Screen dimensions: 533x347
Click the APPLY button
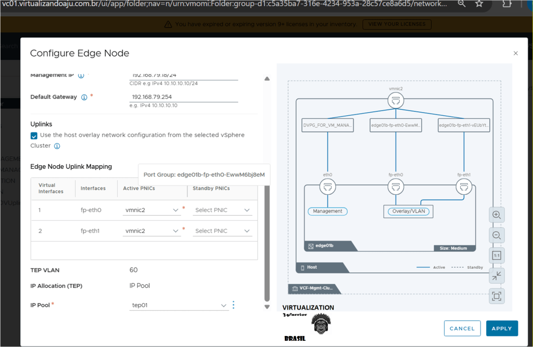coord(502,328)
